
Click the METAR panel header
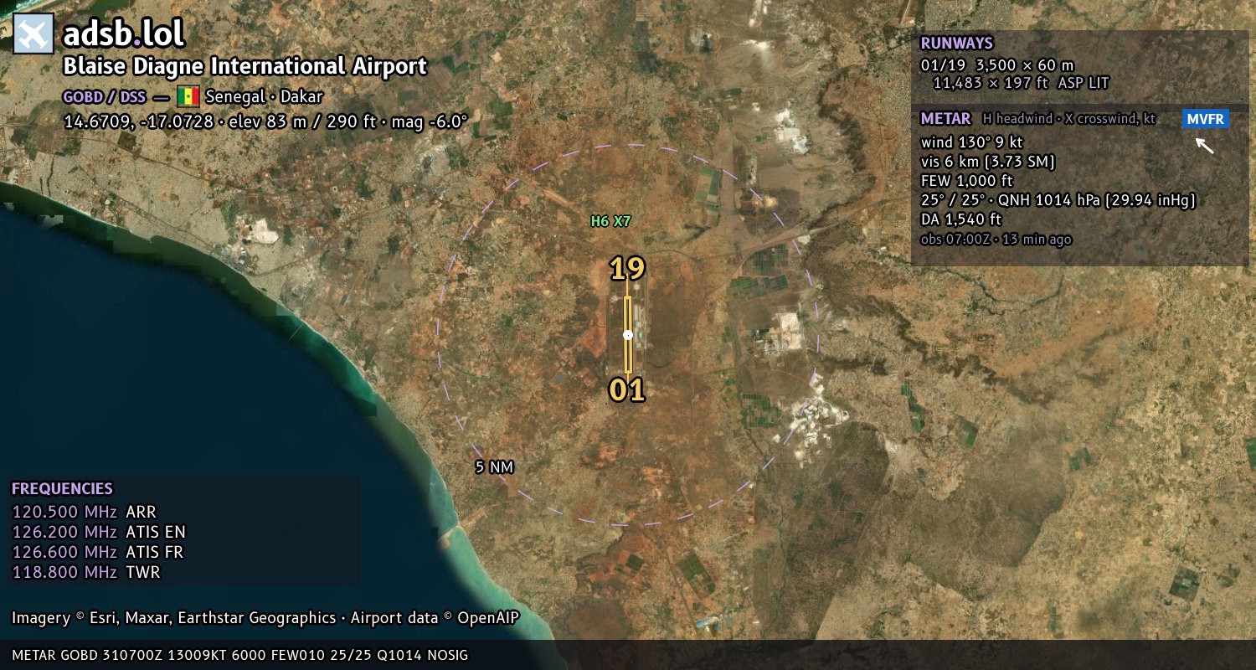(945, 119)
